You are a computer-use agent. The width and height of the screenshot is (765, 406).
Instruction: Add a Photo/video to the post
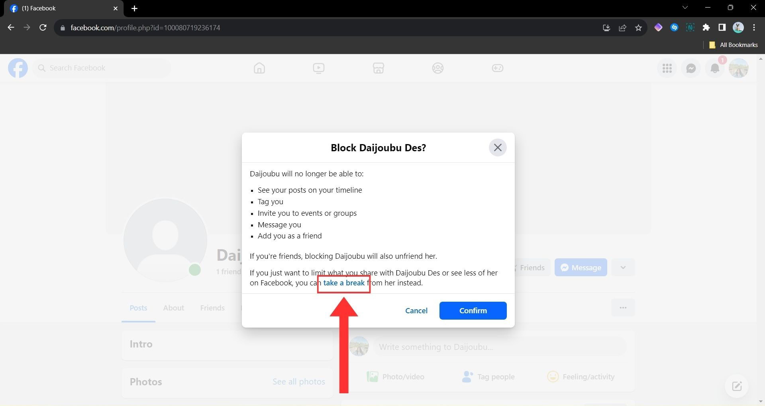click(396, 377)
